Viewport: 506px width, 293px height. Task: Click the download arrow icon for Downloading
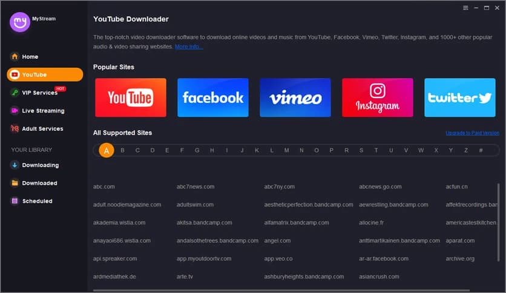[15, 165]
